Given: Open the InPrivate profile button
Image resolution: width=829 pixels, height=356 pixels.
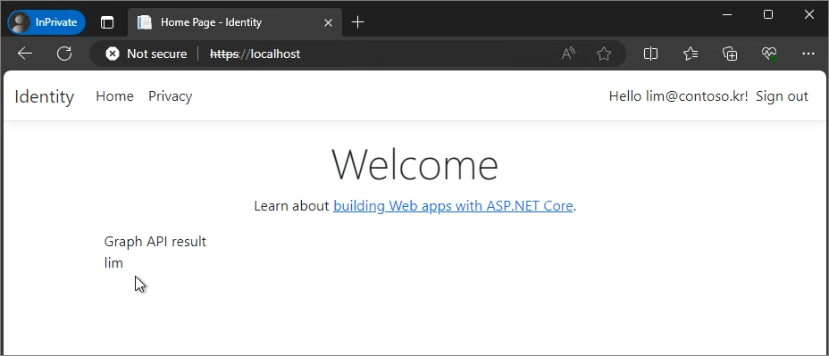Looking at the screenshot, I should pos(46,22).
